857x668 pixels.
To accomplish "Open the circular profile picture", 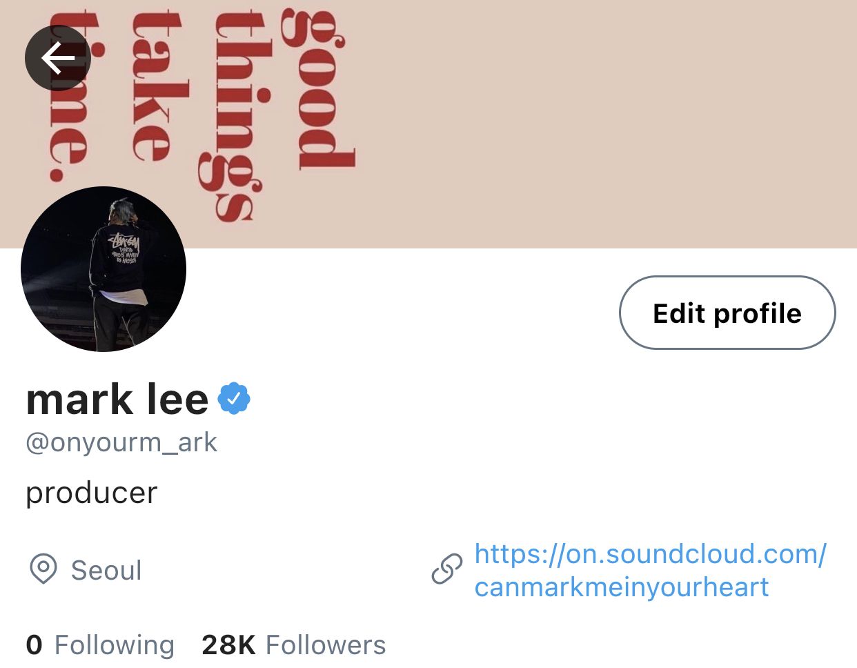I will tap(104, 269).
